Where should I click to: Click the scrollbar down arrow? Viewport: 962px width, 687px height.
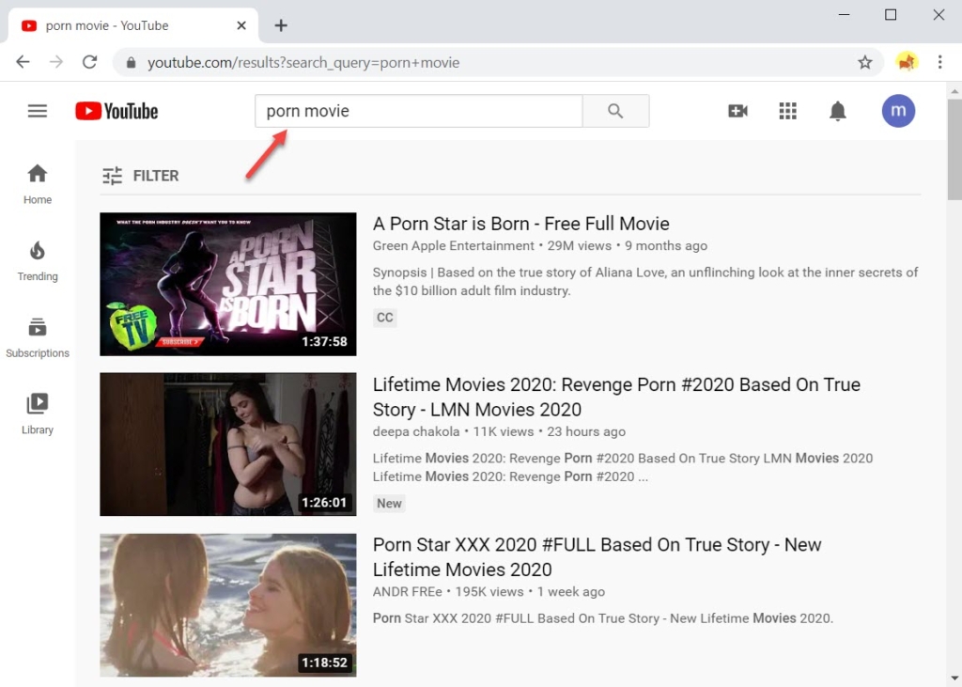click(x=954, y=679)
